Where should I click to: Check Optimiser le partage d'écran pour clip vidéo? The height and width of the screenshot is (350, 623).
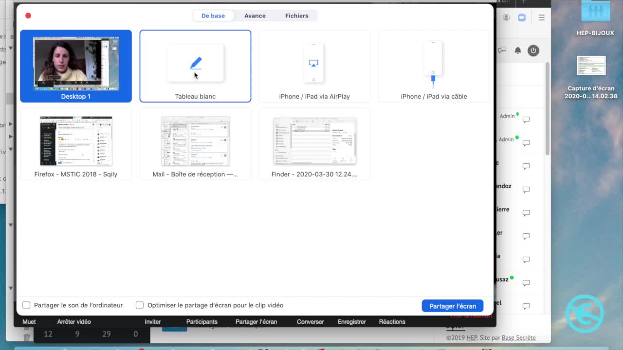(140, 305)
